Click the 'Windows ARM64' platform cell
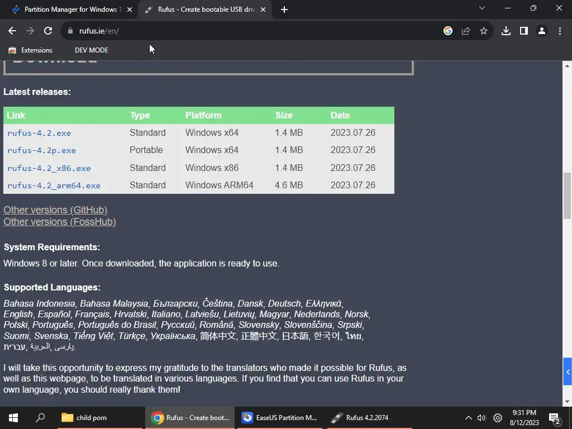572x429 pixels. coord(219,185)
